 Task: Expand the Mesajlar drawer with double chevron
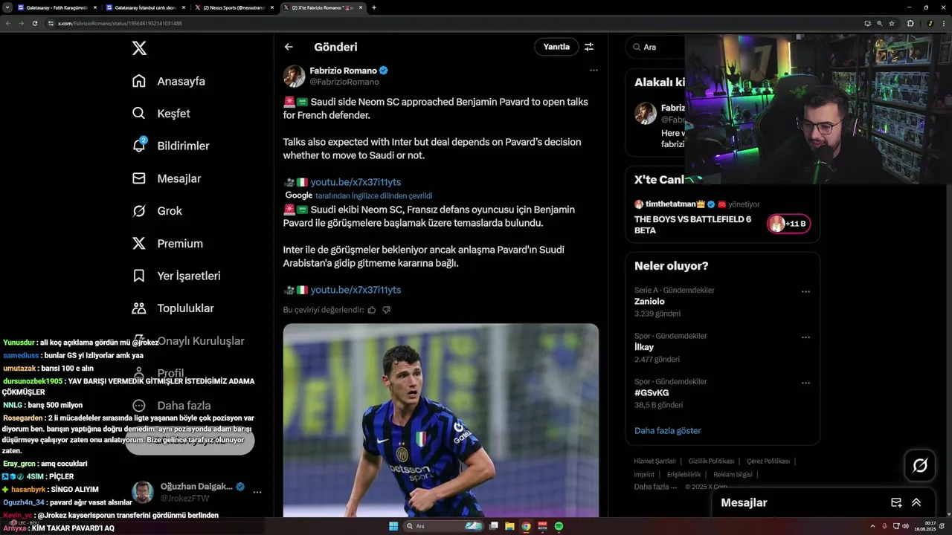[x=916, y=502]
